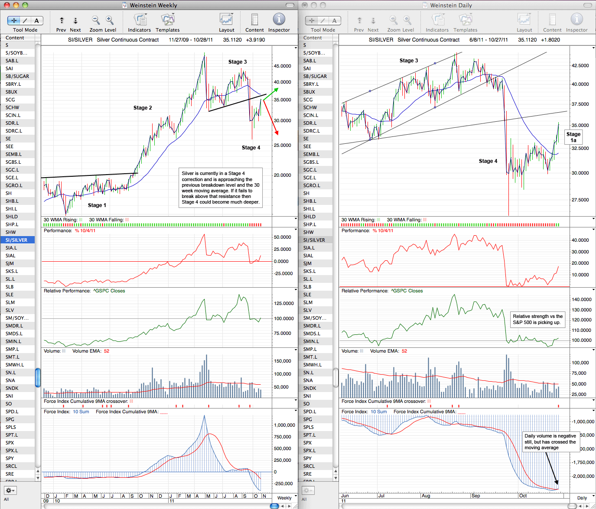This screenshot has height=509, width=596.
Task: Click the 30 WMA Rising green swatch in Weekly
Action: tap(81, 220)
